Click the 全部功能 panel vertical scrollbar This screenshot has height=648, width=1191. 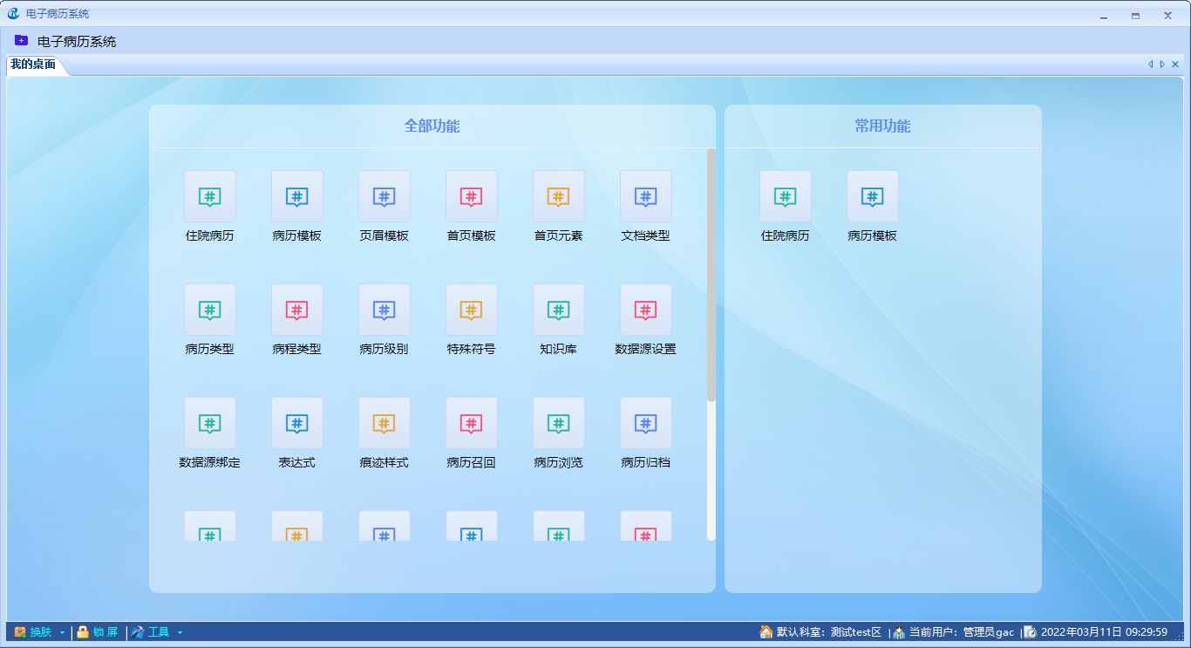pyautogui.click(x=711, y=275)
